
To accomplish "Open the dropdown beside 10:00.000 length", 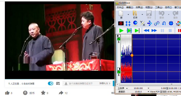I will (148, 88).
